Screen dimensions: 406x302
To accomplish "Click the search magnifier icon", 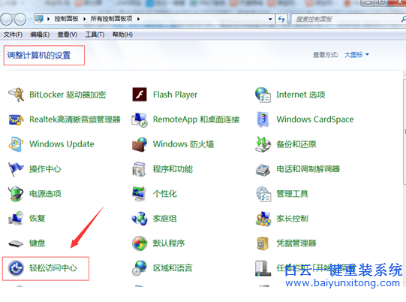I will point(404,19).
